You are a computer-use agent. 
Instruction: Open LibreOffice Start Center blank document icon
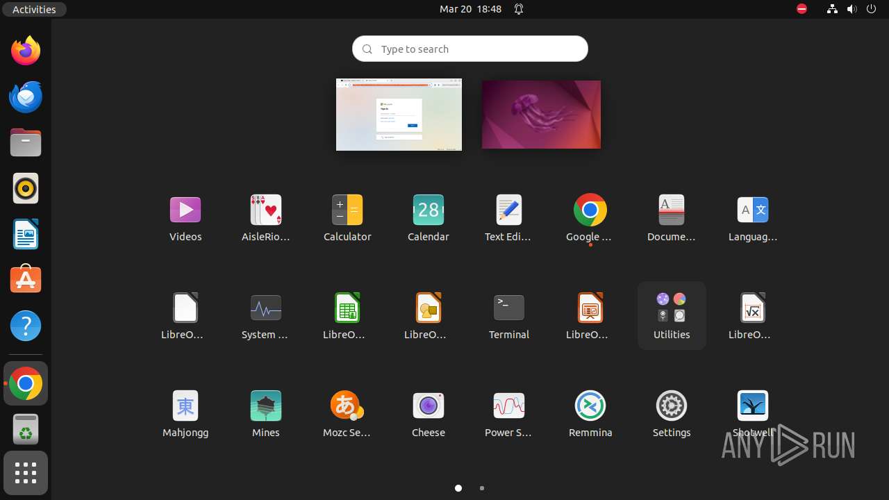(185, 316)
